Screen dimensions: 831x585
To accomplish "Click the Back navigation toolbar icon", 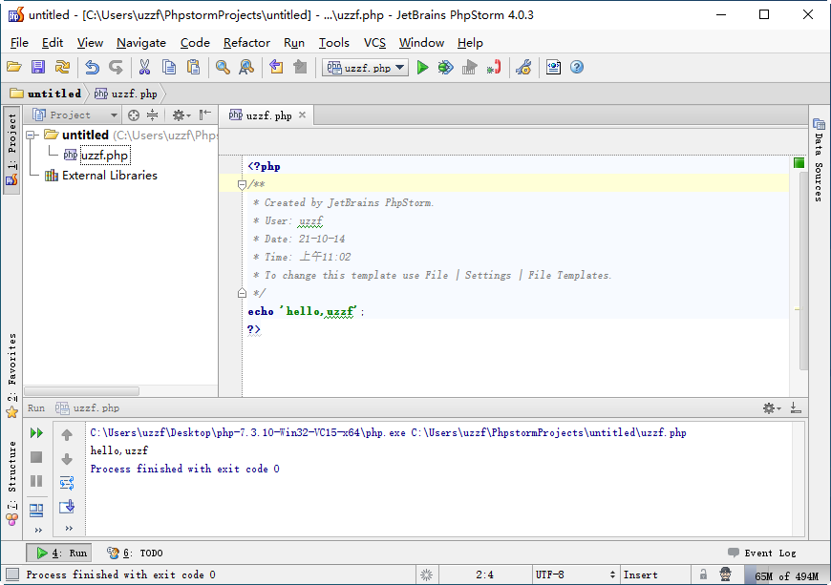I will 276,67.
